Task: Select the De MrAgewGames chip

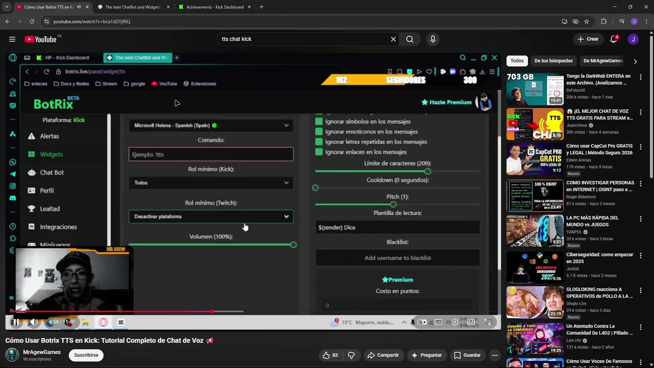Action: tap(603, 61)
